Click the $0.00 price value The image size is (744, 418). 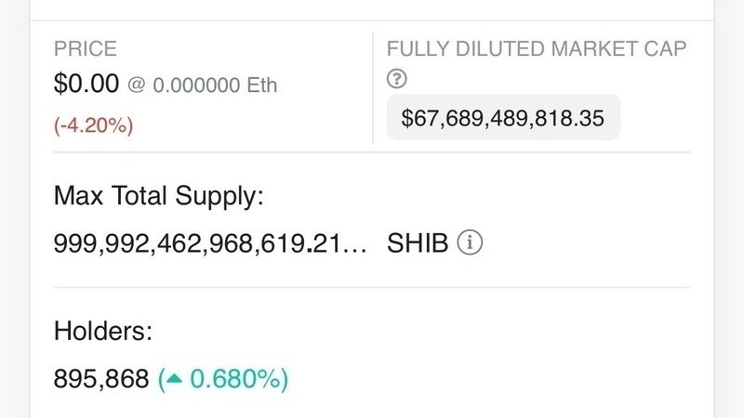[86, 84]
